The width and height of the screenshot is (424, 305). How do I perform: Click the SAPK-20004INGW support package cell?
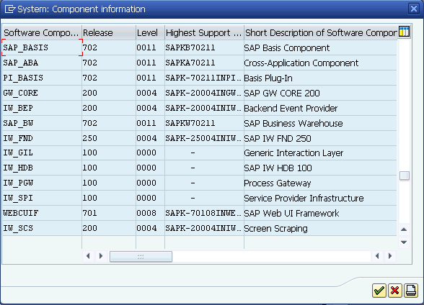(x=204, y=93)
